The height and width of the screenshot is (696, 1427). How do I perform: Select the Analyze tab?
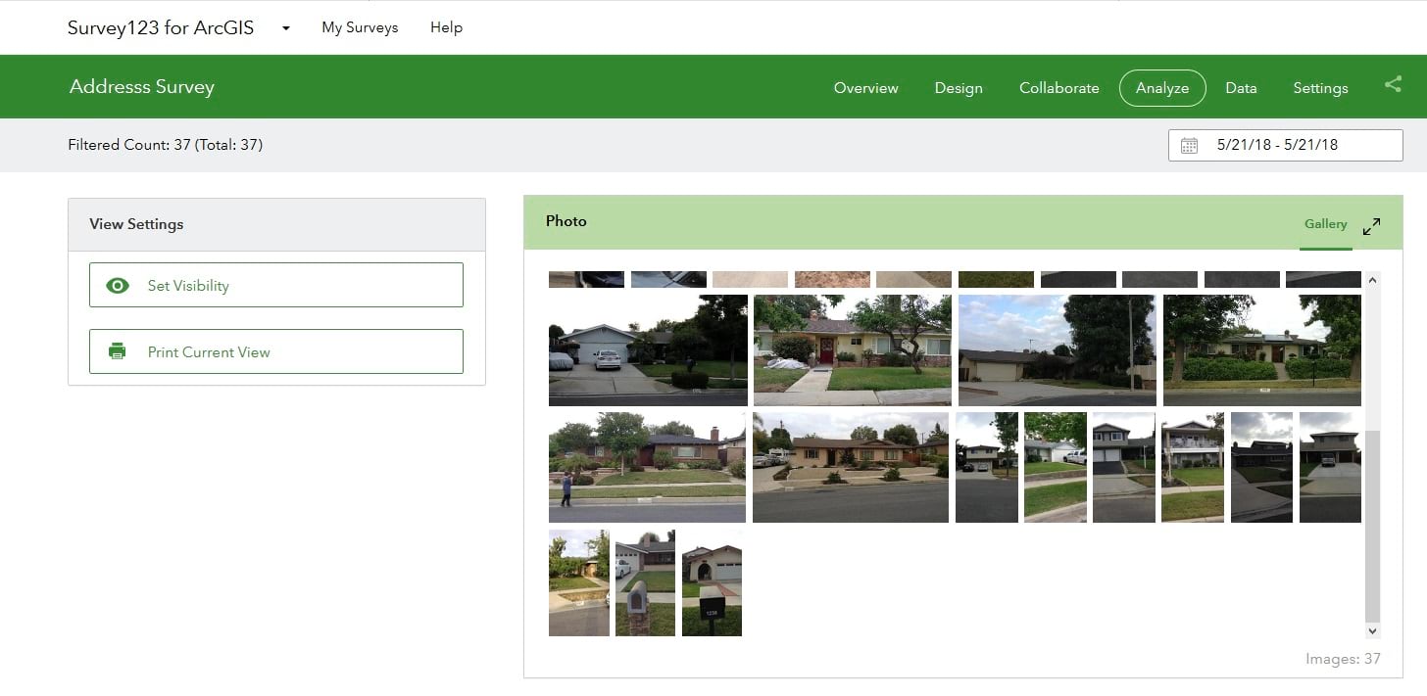1162,87
